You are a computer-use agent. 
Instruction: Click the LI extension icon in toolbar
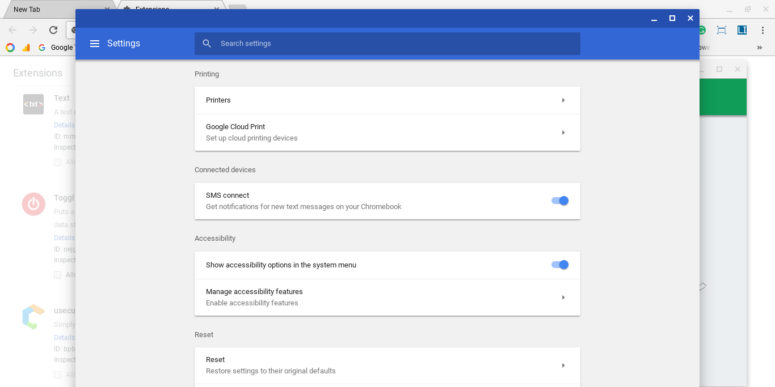[x=742, y=30]
